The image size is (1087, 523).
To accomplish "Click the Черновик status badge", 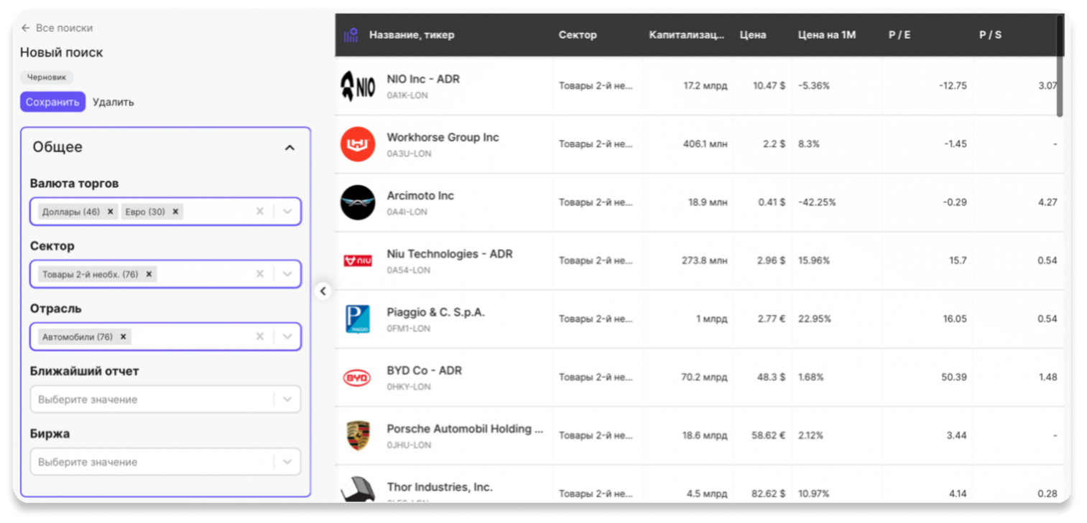I will click(47, 77).
